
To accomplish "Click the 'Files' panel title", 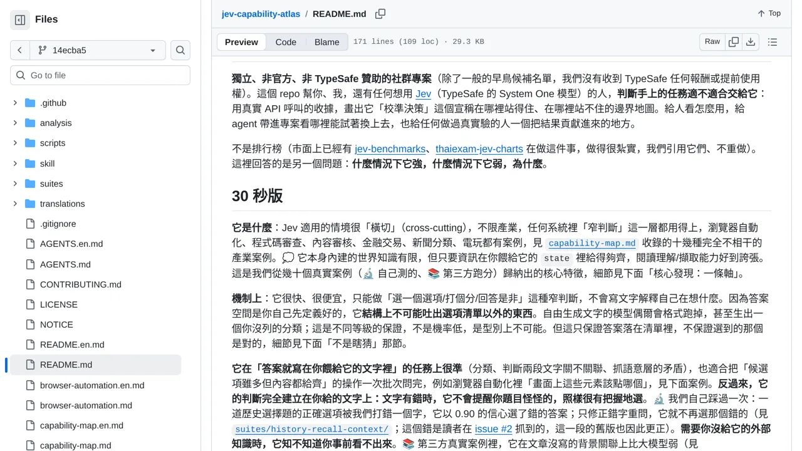I will [46, 19].
